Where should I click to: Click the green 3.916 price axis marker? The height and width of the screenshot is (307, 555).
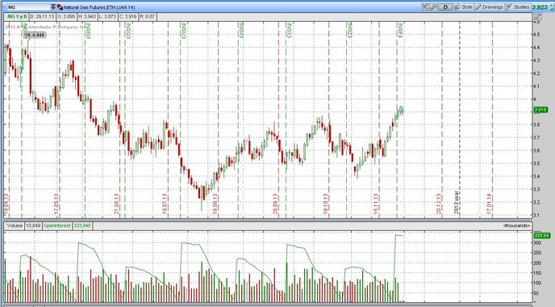(x=540, y=110)
